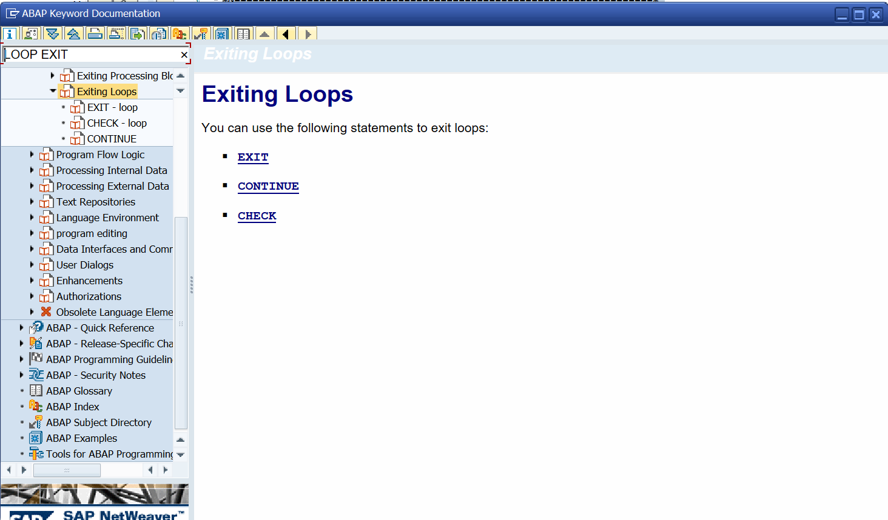
Task: Open the CONTINUE link in the document
Action: point(268,186)
